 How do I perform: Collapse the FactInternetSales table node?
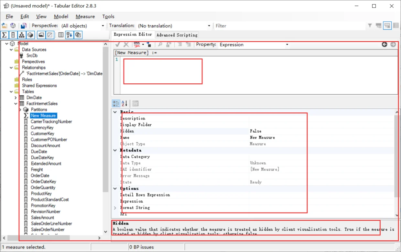(x=16, y=104)
